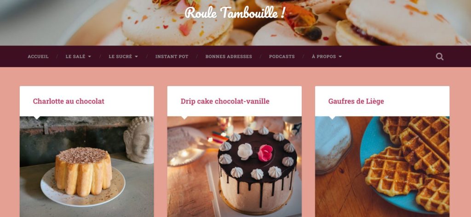Select the Le Sucré menu label
The image size is (471, 217).
click(x=121, y=57)
